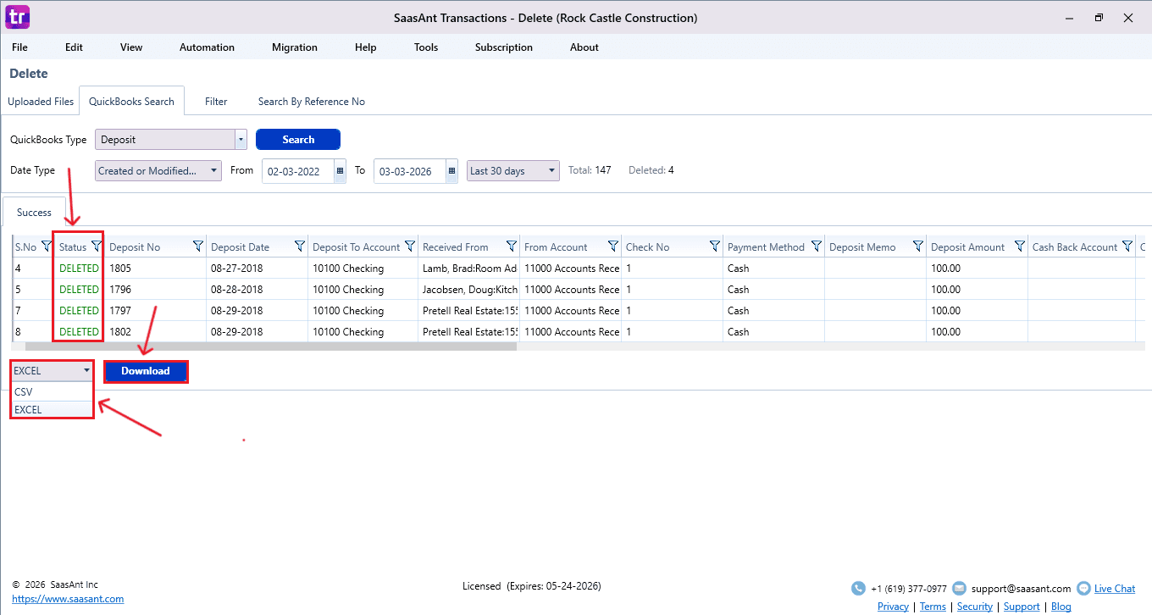Expand the QuickBooks Type dropdown
The image size is (1152, 615).
[x=241, y=140]
